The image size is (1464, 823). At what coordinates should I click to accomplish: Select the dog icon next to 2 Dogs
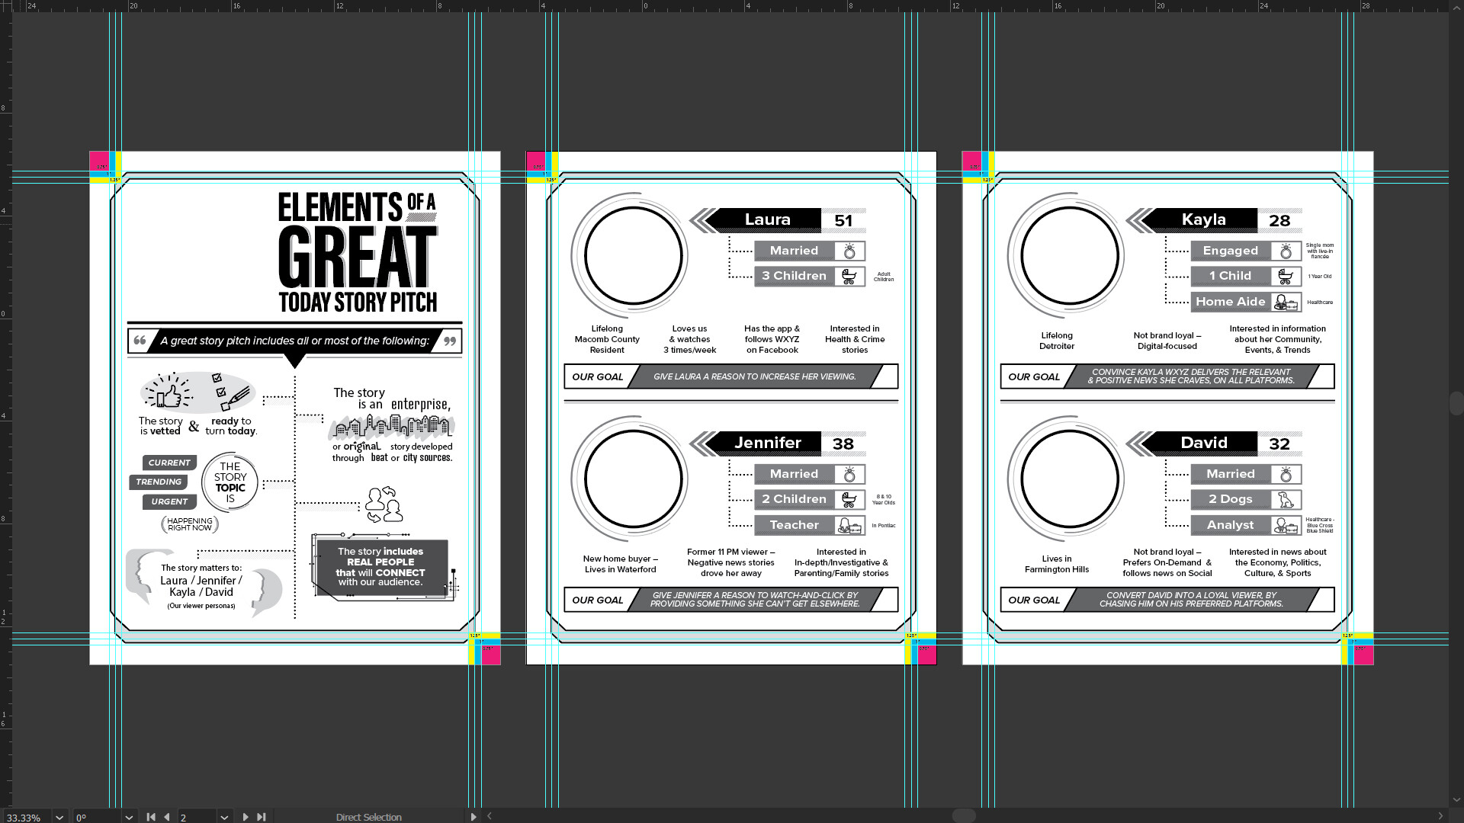1286,500
